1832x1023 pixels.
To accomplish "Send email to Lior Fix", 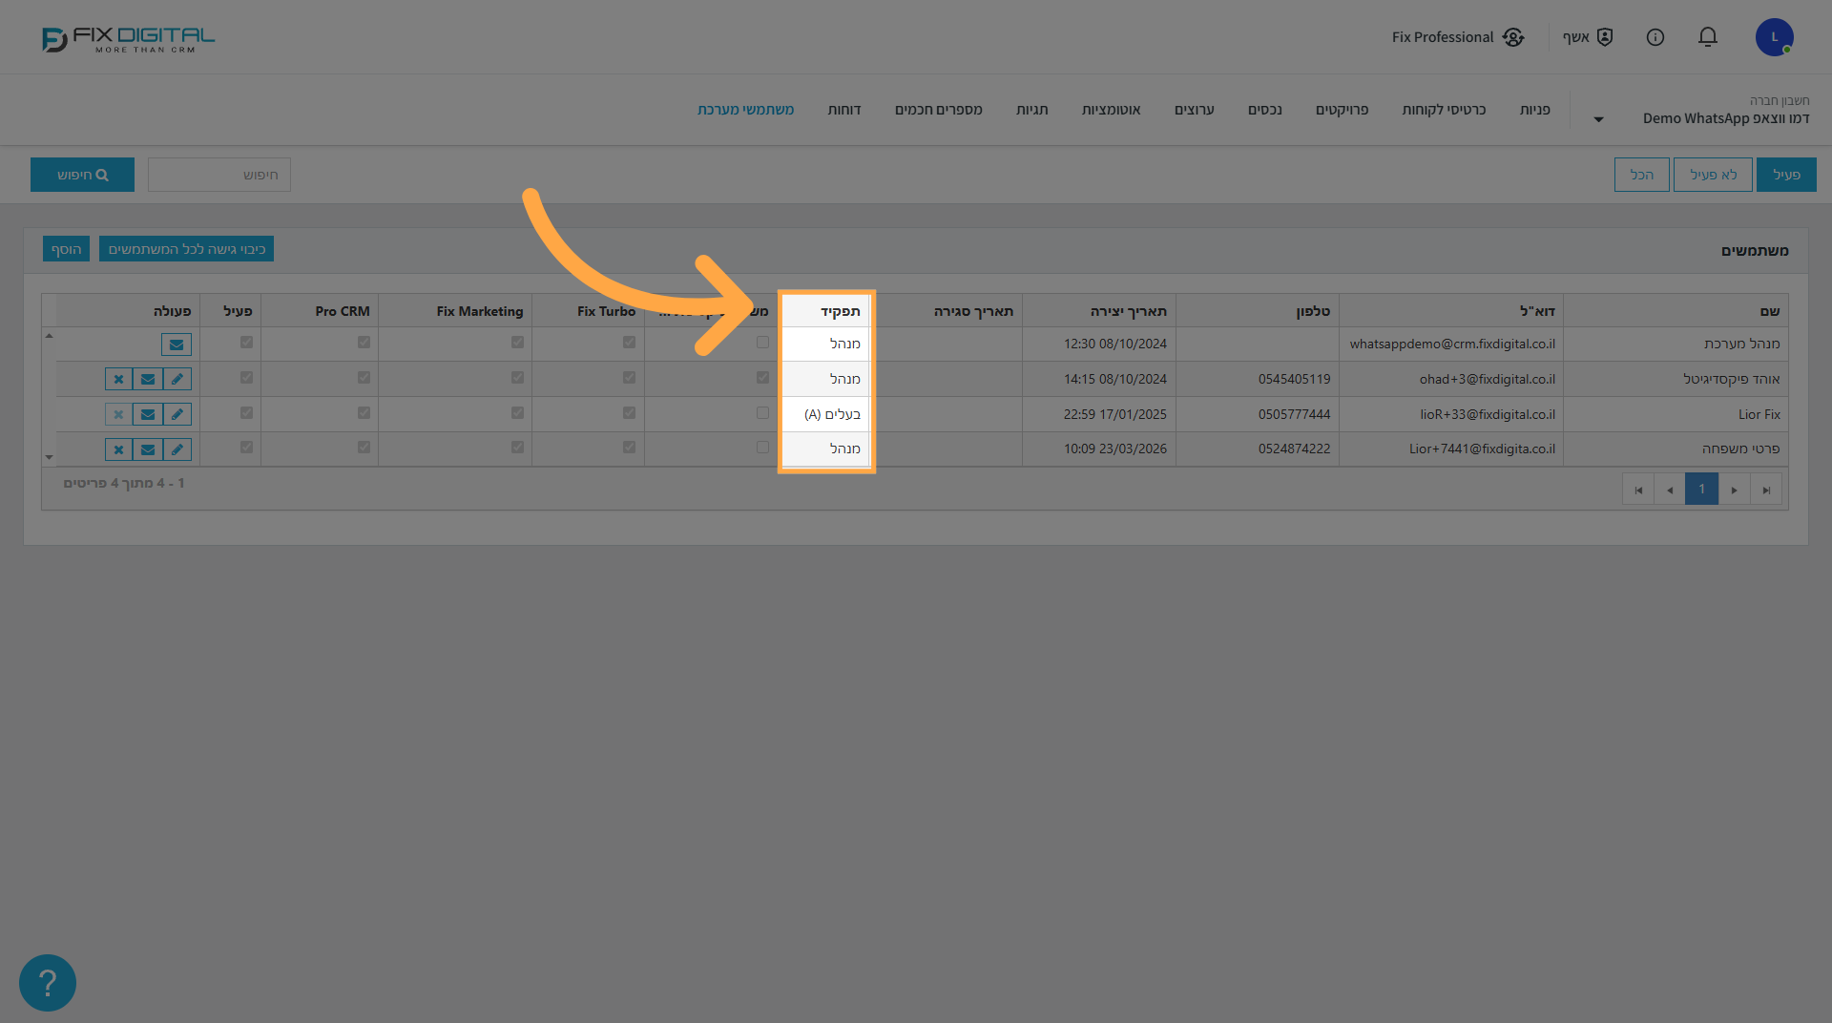I will (148, 414).
